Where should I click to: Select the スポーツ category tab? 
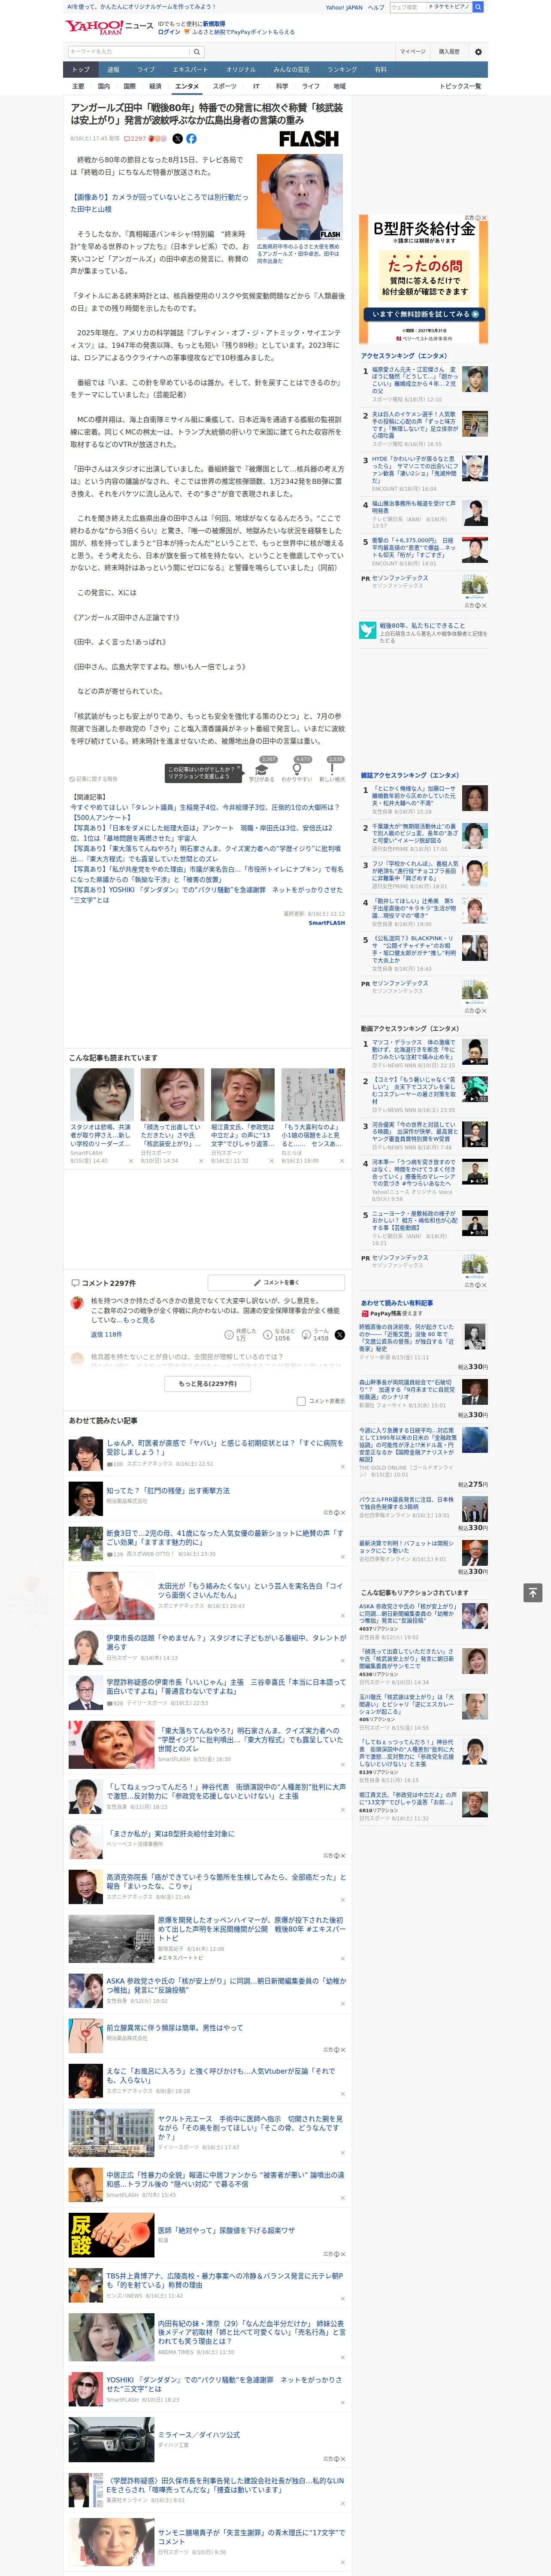click(x=225, y=86)
